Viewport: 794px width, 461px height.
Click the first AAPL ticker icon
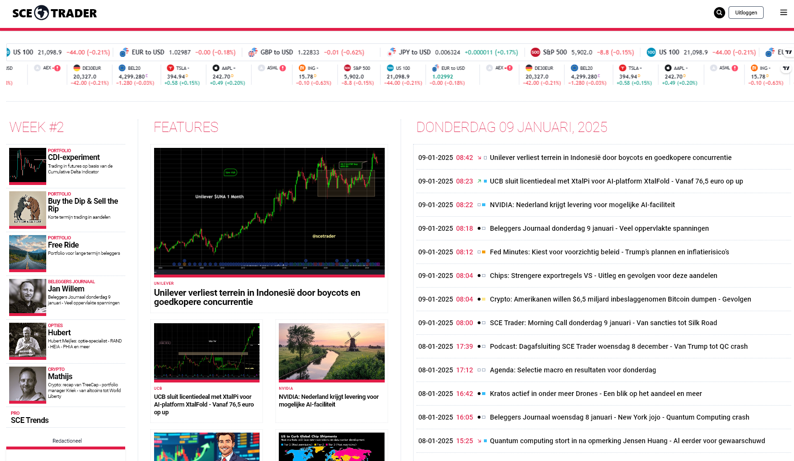pos(216,68)
